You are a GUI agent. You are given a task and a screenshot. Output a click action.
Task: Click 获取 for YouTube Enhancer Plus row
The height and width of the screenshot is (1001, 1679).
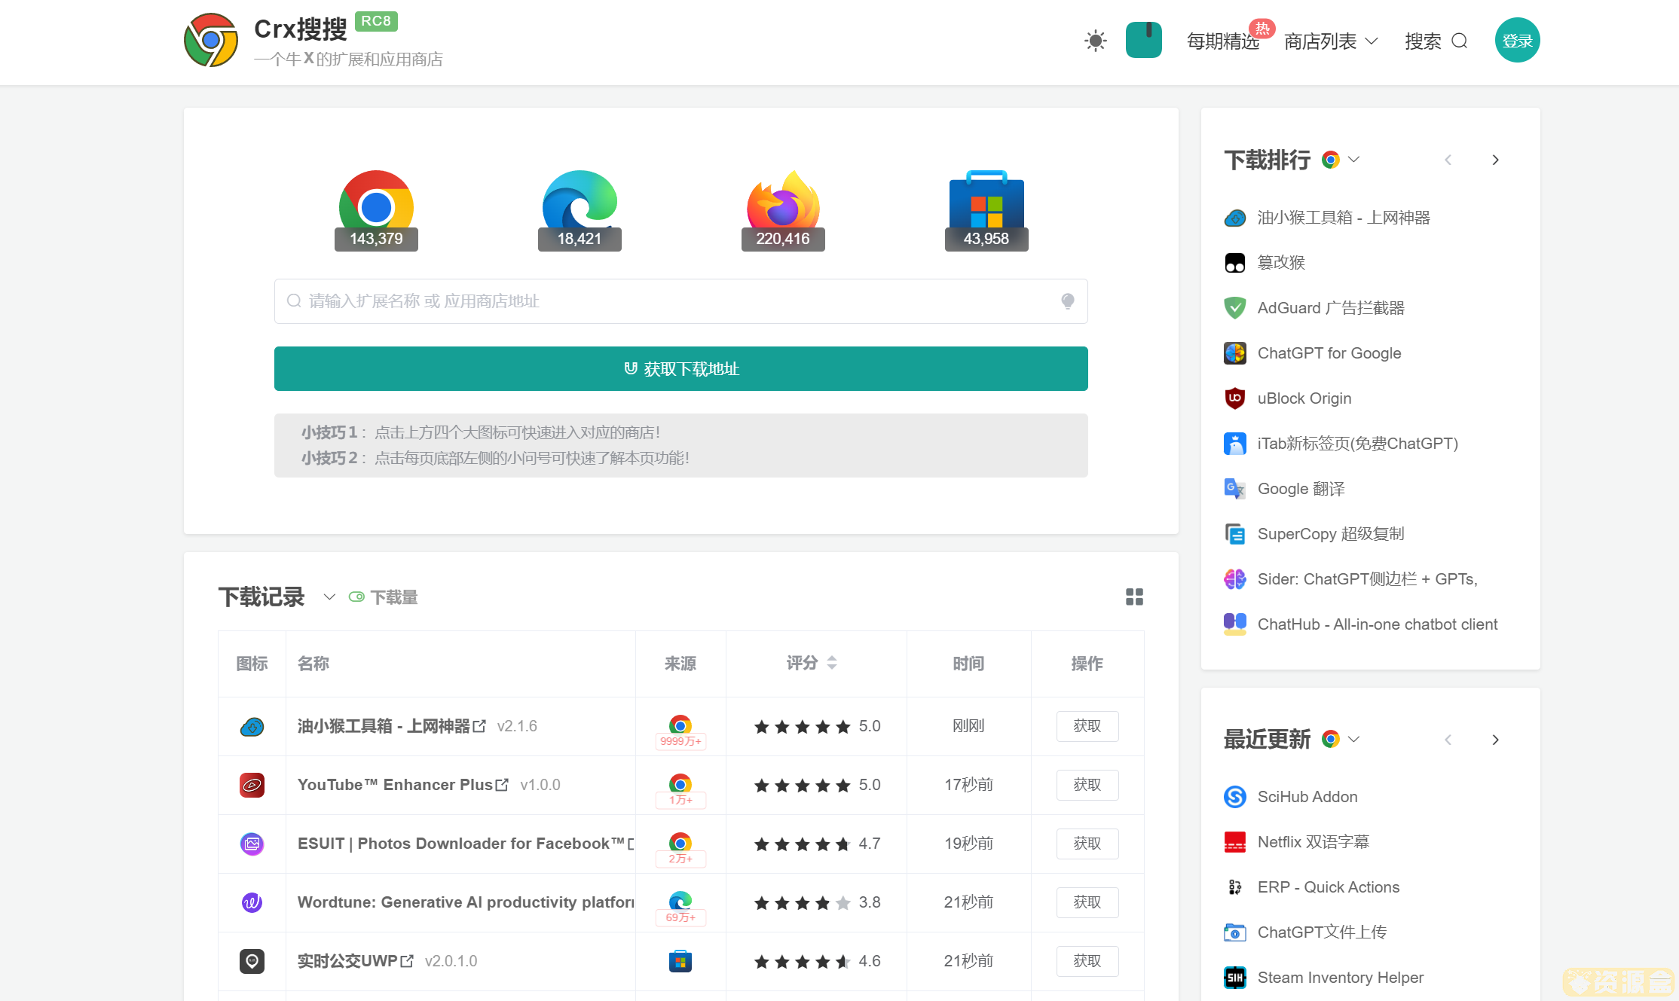coord(1087,785)
